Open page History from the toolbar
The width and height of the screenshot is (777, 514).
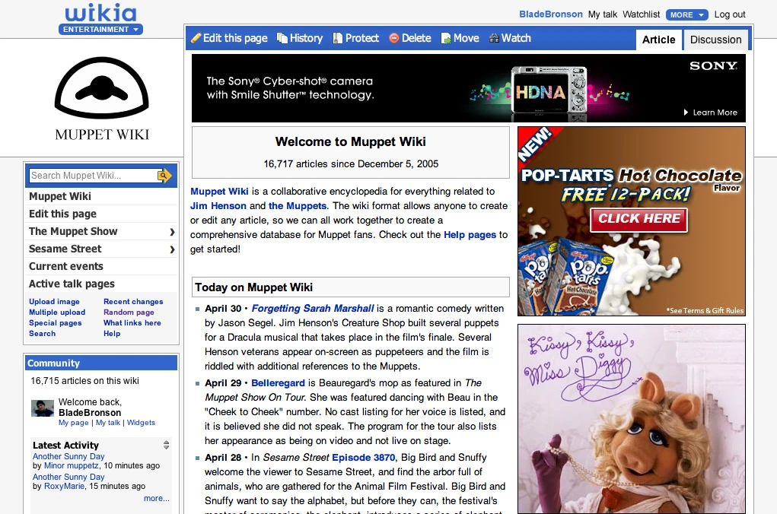282,38
